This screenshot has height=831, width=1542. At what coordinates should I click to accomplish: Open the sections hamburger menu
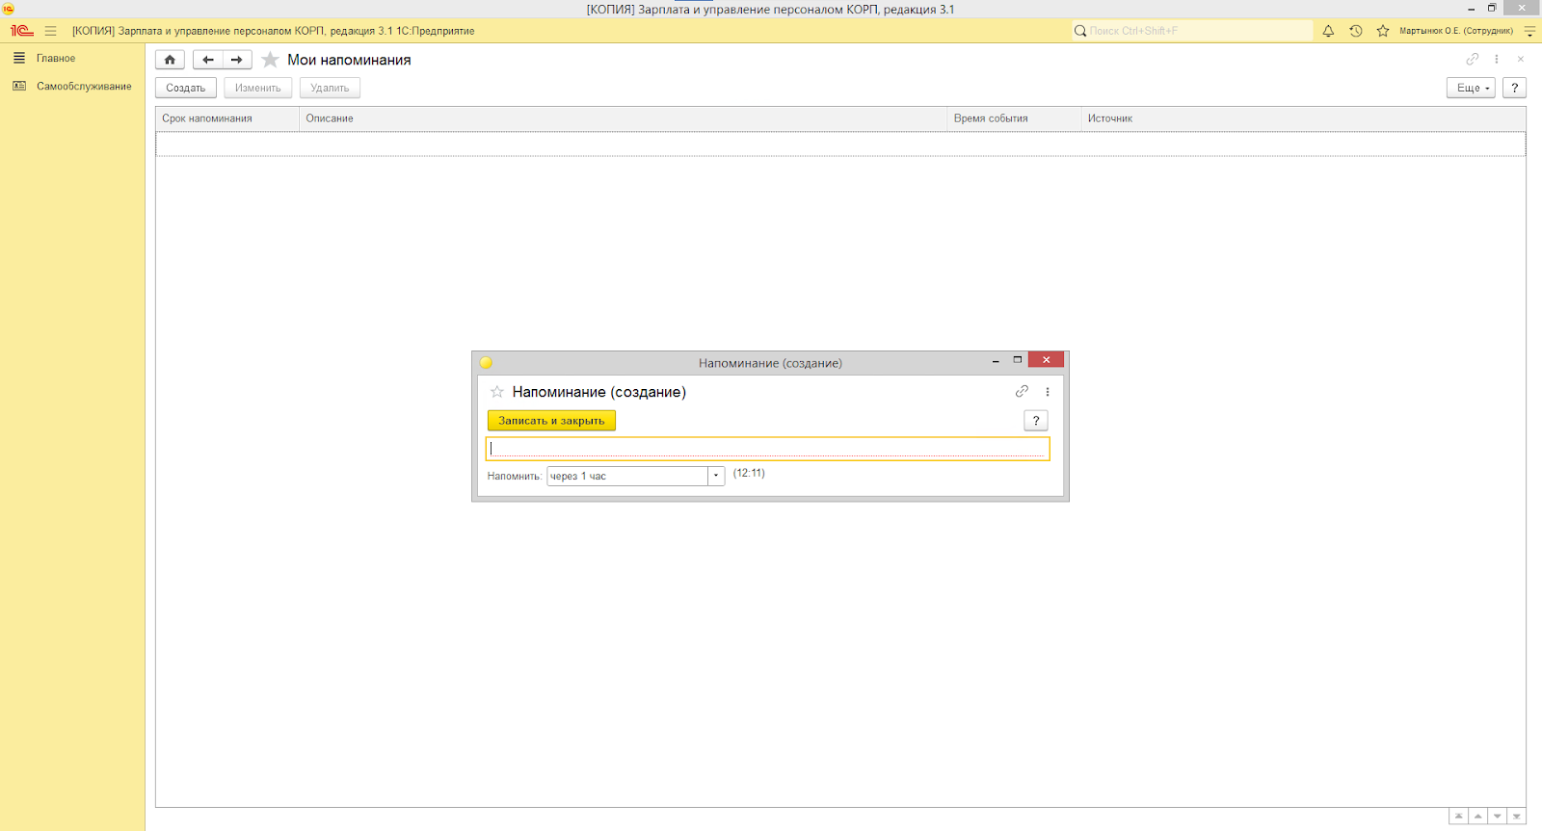point(51,31)
